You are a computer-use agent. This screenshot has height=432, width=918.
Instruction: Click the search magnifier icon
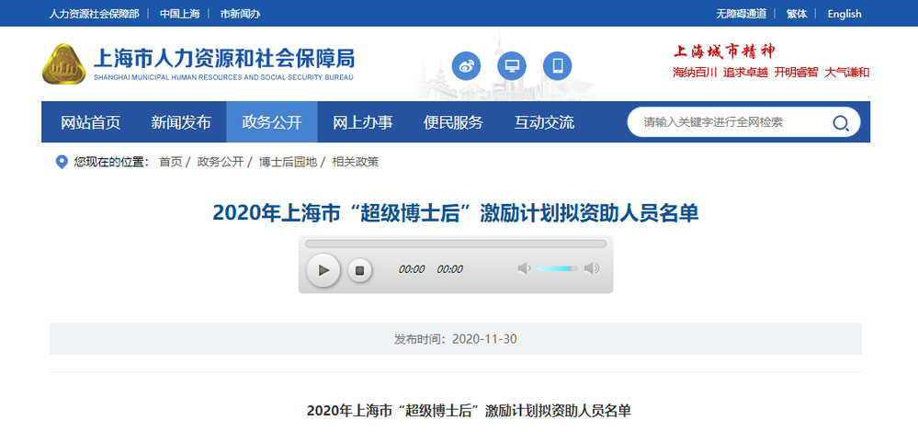[x=840, y=123]
